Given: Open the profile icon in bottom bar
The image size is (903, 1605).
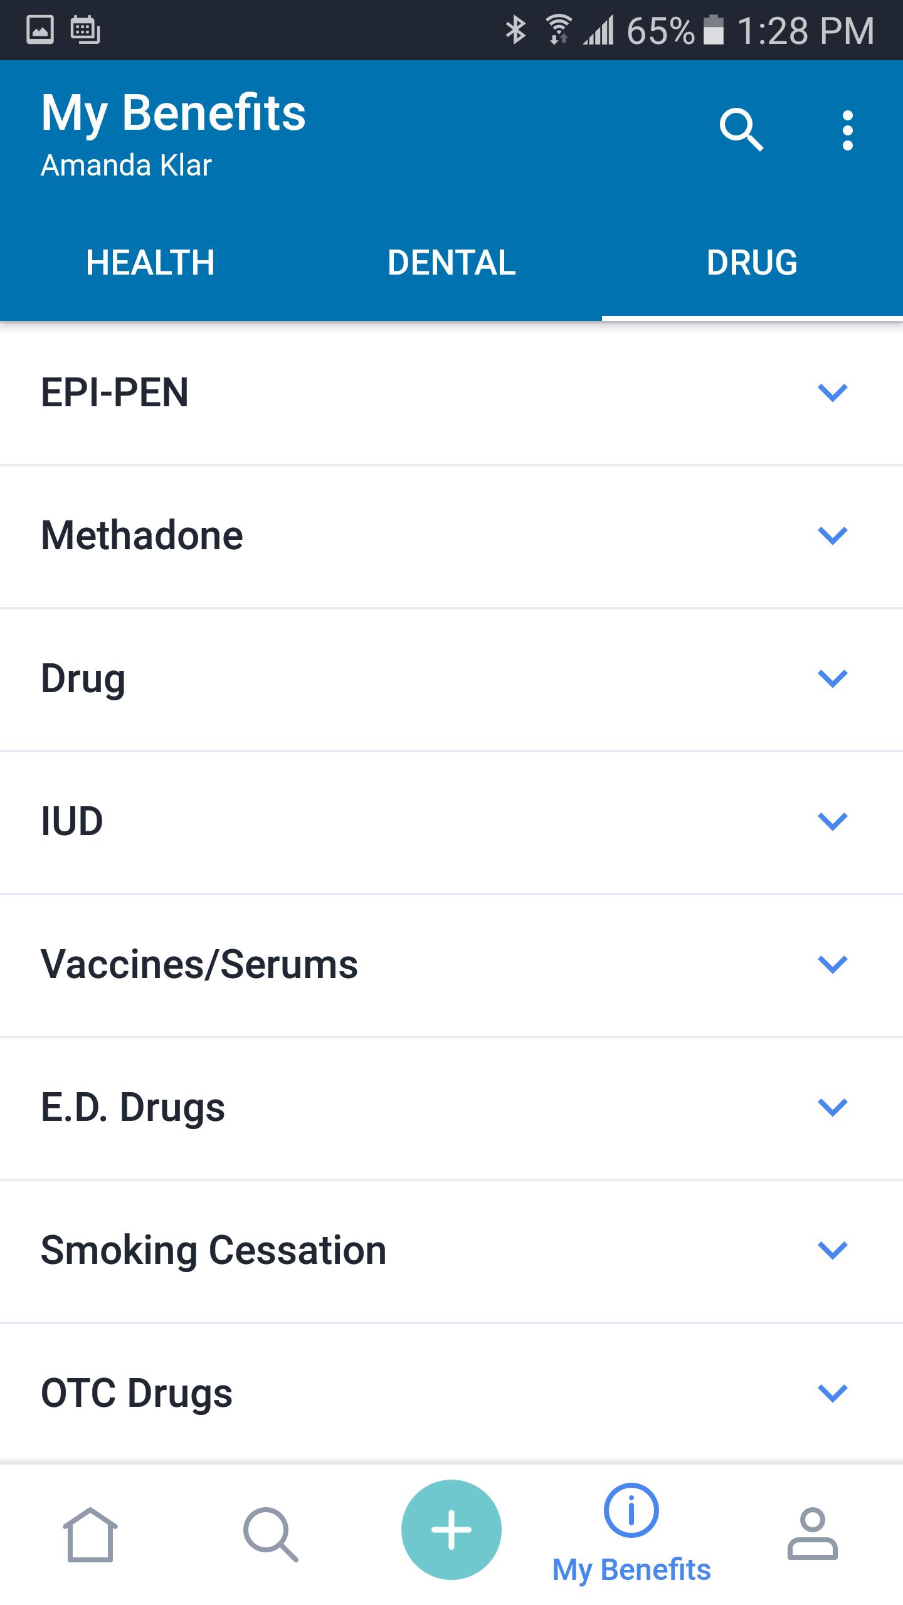Looking at the screenshot, I should point(812,1534).
